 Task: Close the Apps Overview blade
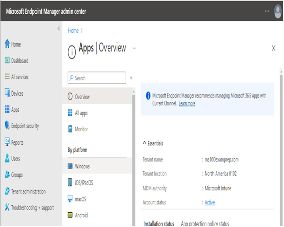273,48
